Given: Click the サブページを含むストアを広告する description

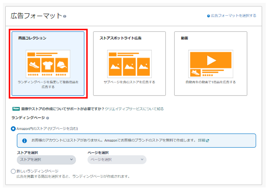Looking at the screenshot, I should point(129,82).
